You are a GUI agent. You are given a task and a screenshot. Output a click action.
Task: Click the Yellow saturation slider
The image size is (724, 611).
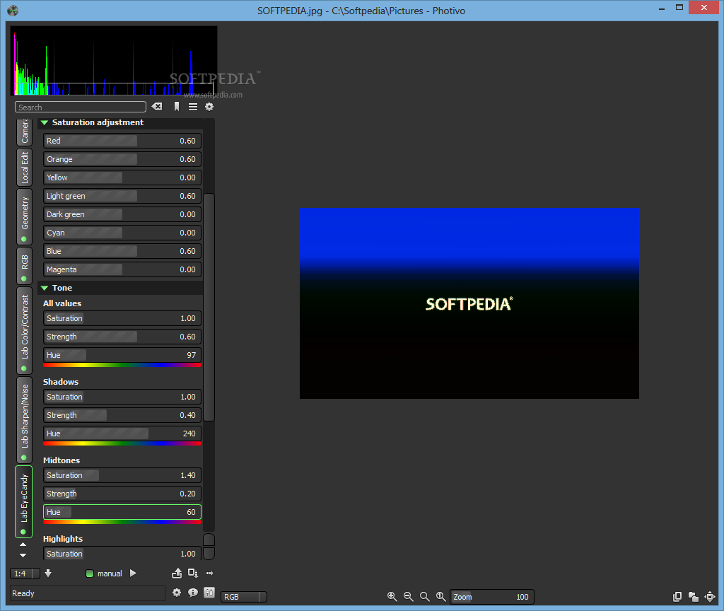coord(122,178)
